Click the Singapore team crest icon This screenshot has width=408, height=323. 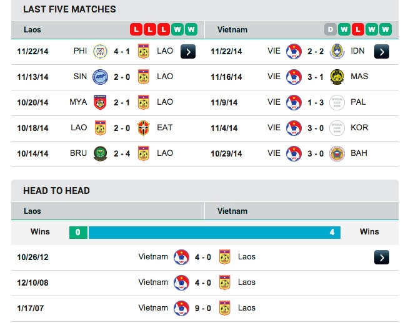(x=99, y=77)
